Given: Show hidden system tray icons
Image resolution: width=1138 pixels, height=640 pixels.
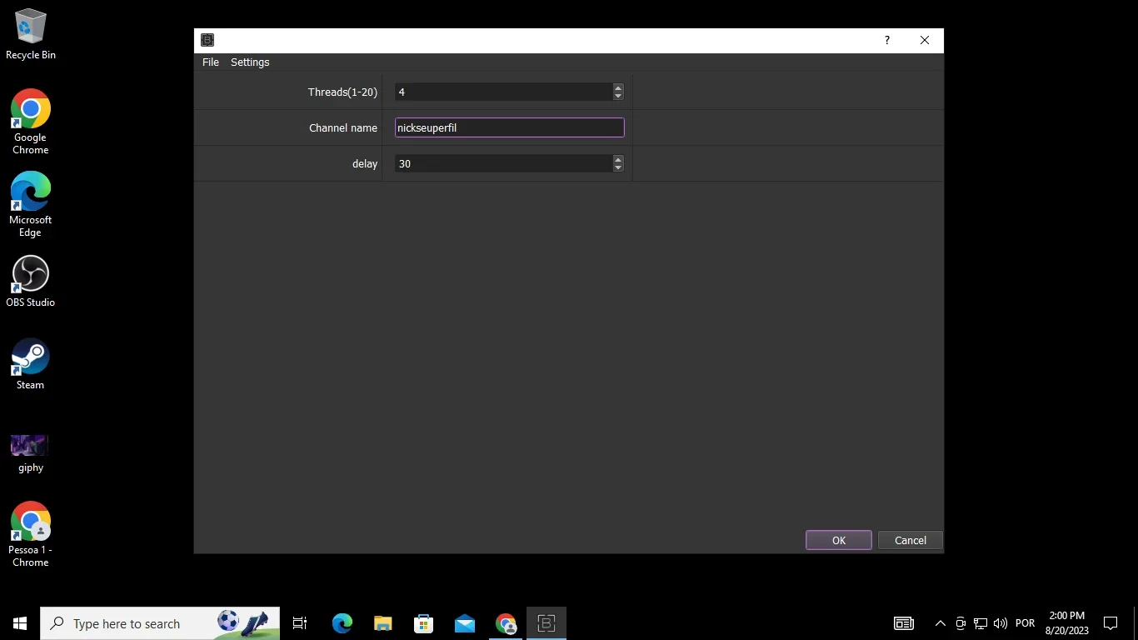Looking at the screenshot, I should click(x=941, y=623).
